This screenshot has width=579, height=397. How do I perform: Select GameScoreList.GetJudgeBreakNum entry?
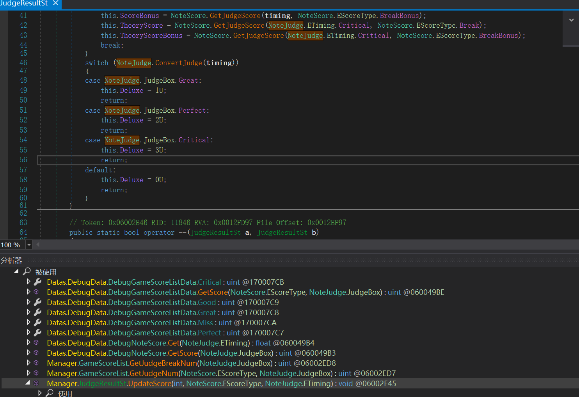tap(191, 363)
